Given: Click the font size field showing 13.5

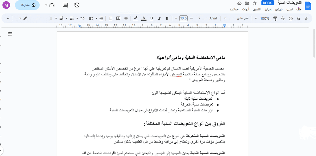Looking at the screenshot, I should click(183, 18).
